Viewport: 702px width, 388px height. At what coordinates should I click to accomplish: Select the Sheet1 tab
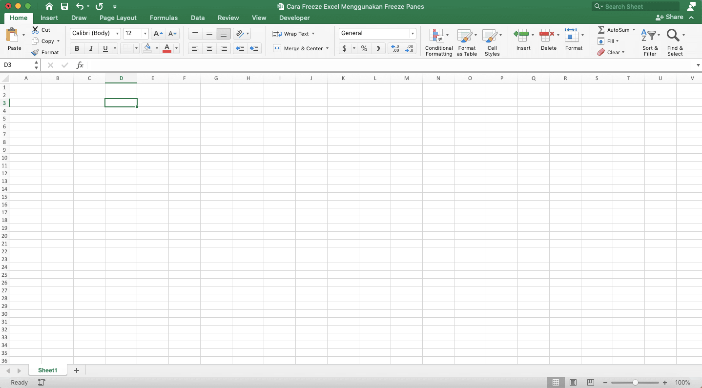47,370
